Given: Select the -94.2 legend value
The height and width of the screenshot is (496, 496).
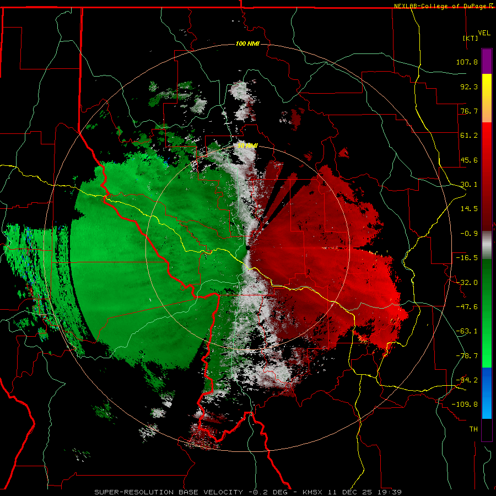Looking at the screenshot, I should (x=467, y=380).
